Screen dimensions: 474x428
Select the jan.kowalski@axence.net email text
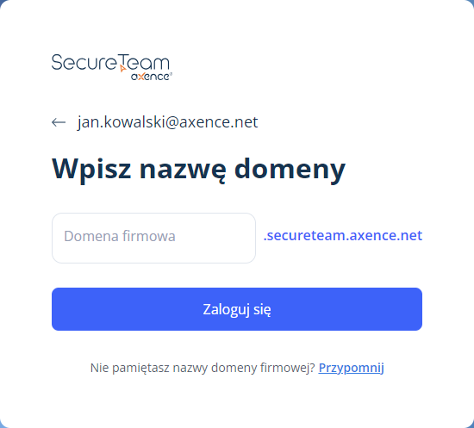tap(167, 122)
